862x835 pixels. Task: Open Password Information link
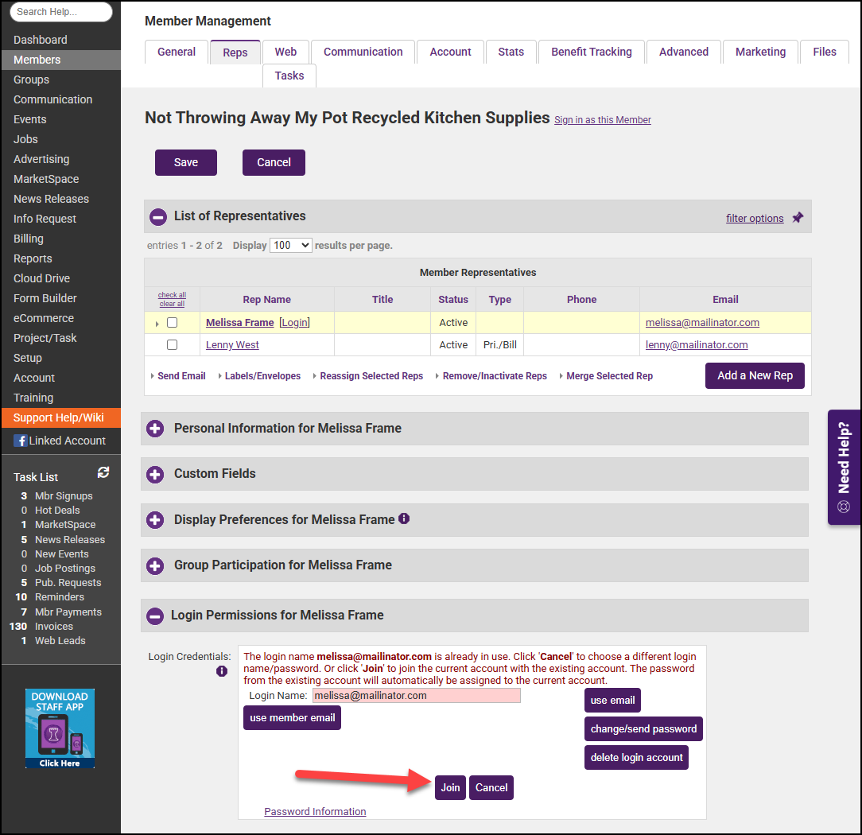click(315, 811)
